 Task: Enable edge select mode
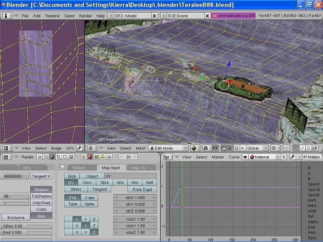pos(302,148)
